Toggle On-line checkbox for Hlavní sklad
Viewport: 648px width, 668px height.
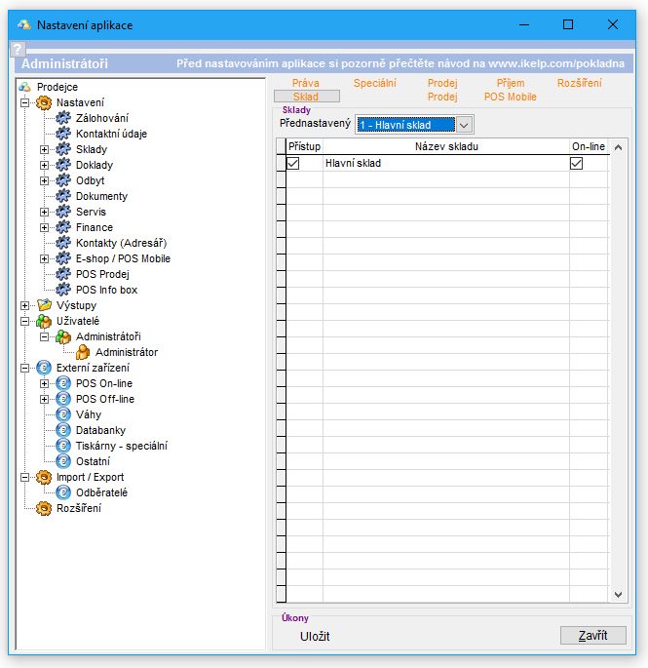576,163
